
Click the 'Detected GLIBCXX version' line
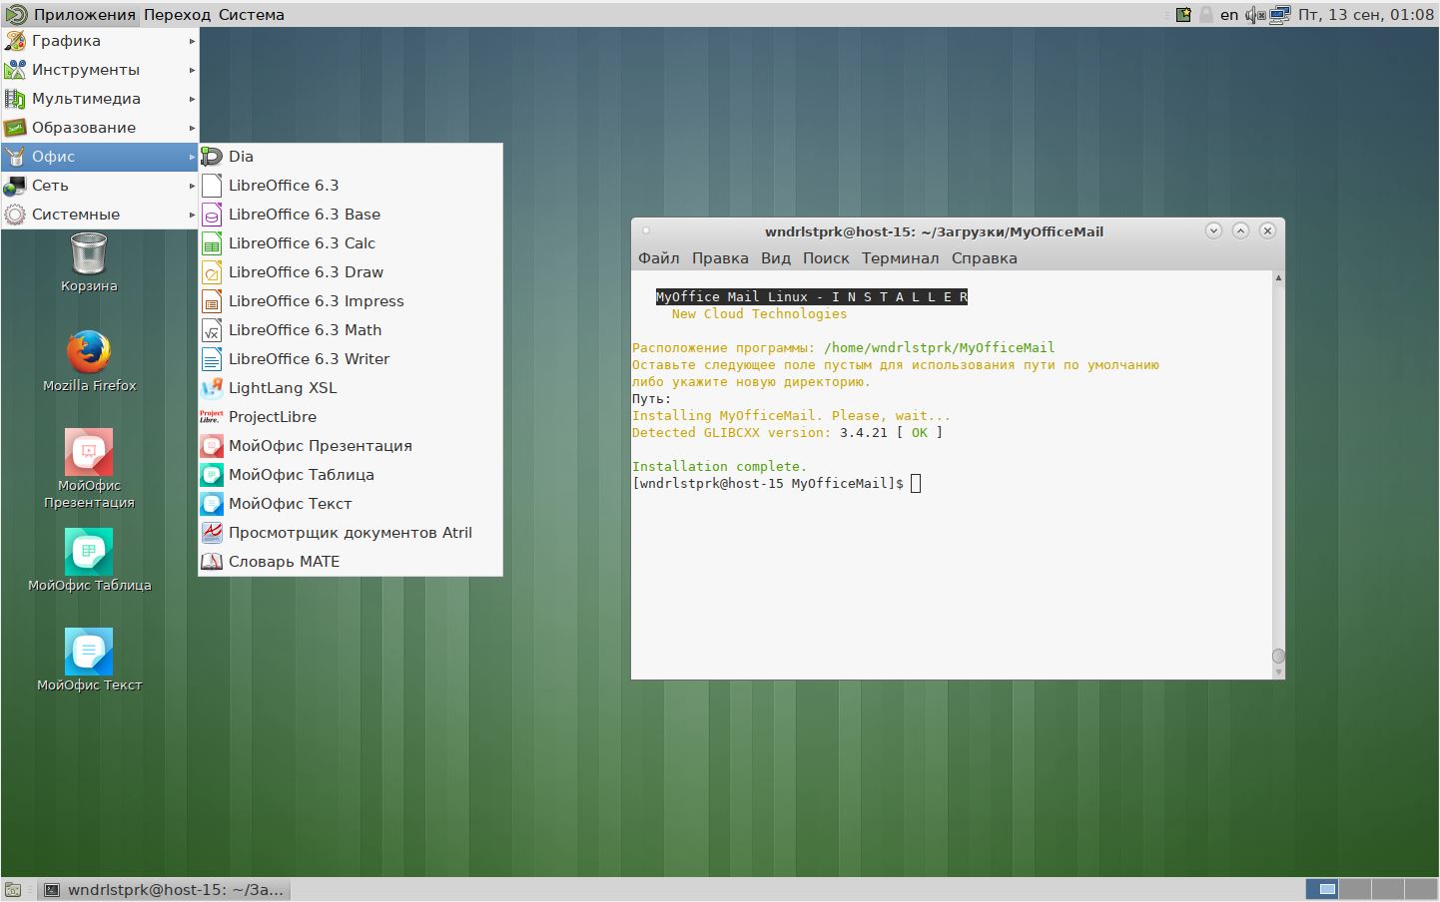click(787, 433)
